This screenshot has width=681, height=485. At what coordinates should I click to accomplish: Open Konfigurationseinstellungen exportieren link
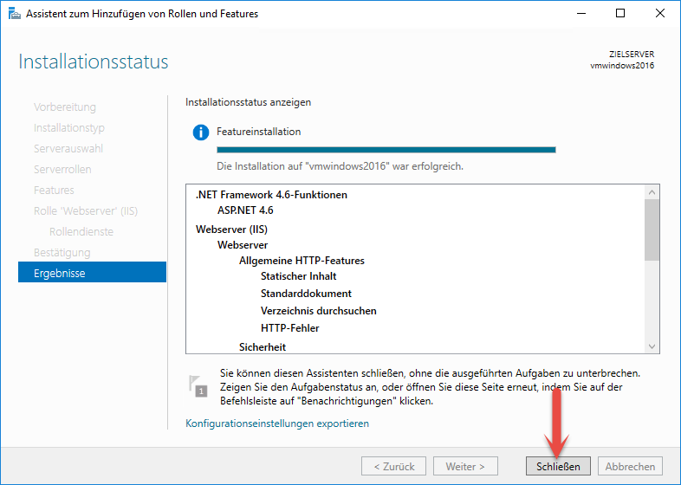coord(277,424)
